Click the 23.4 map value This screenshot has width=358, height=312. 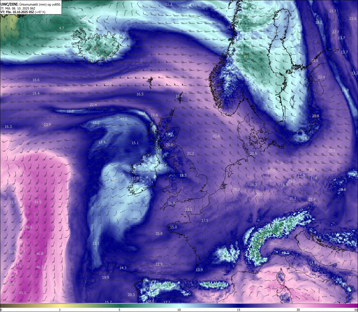[x=312, y=199]
